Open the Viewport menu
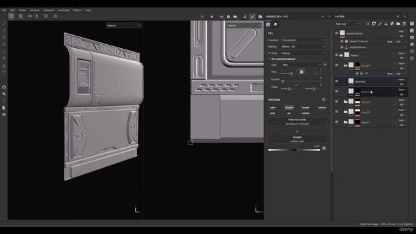Screen dimensions: 416x234 [49, 10]
